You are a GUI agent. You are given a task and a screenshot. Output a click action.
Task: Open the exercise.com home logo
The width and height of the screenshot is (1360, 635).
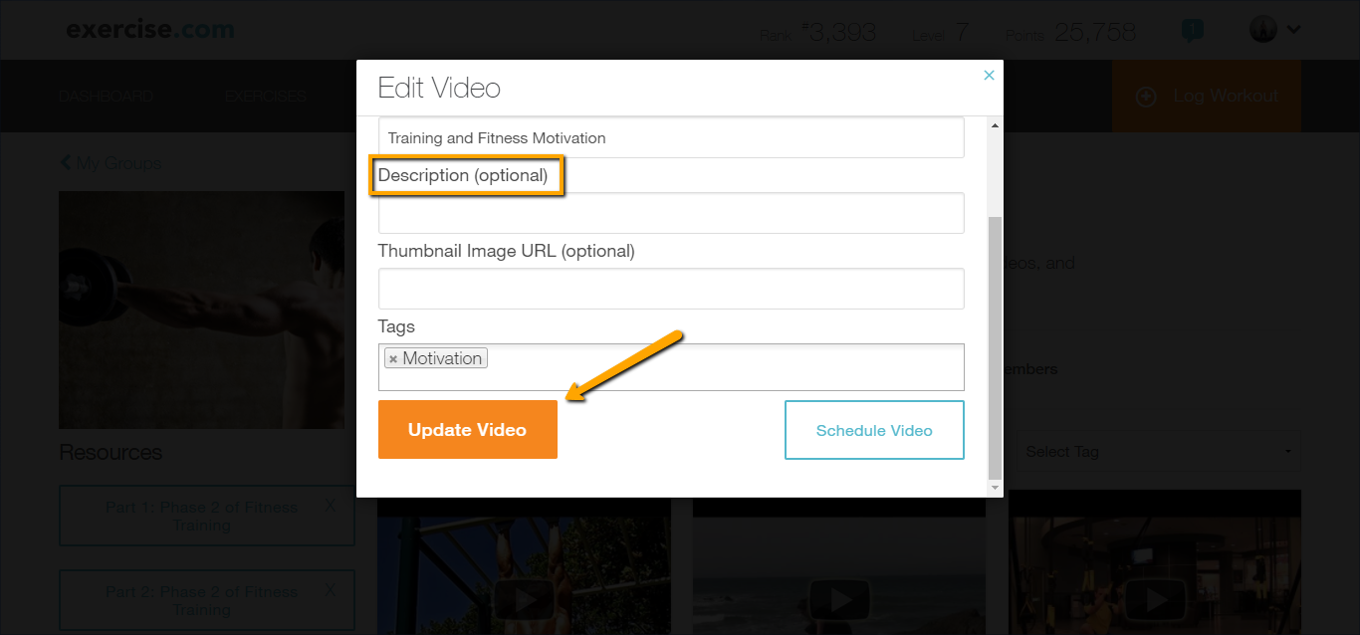point(150,29)
